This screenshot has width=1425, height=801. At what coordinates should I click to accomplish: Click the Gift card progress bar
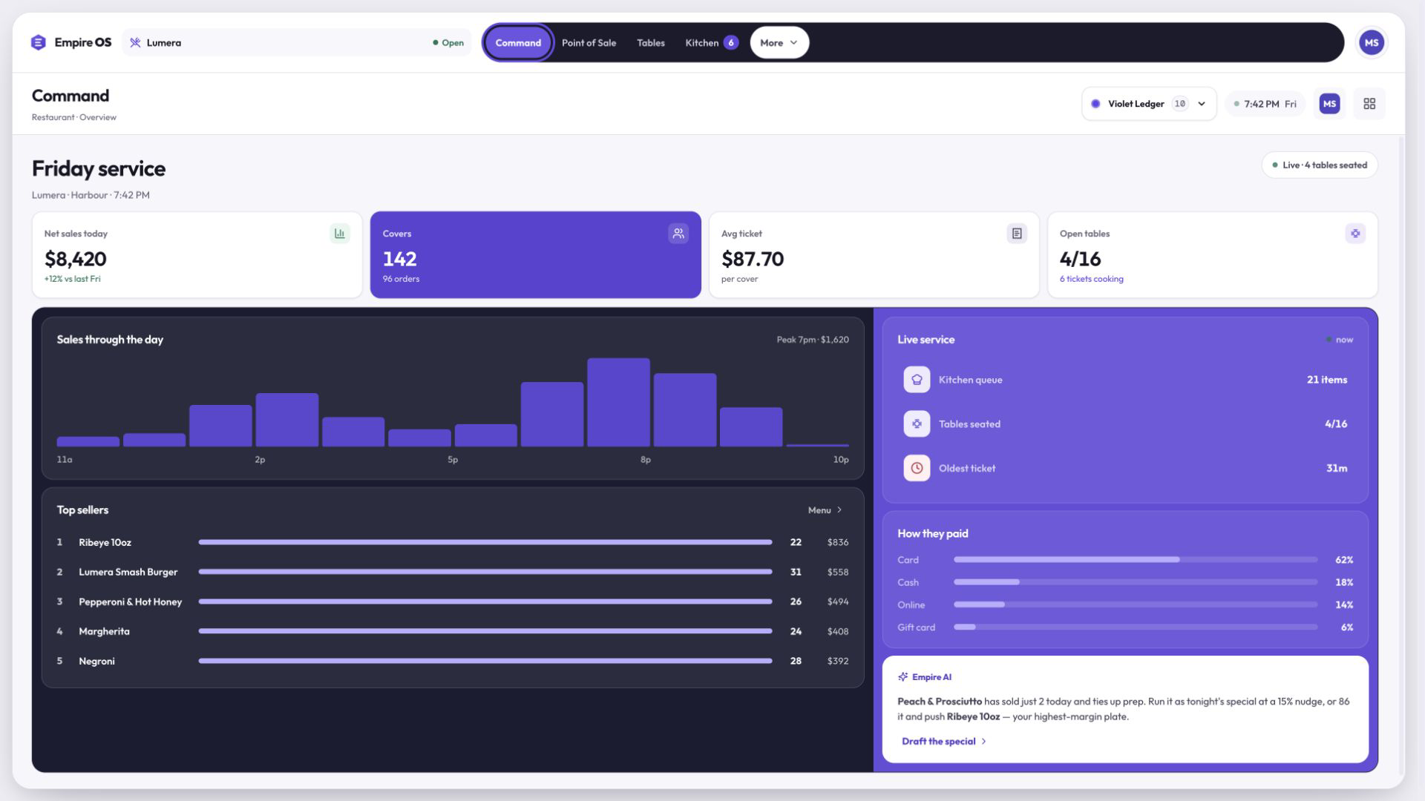coord(1136,627)
